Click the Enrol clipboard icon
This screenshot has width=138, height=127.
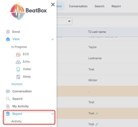click(8, 32)
